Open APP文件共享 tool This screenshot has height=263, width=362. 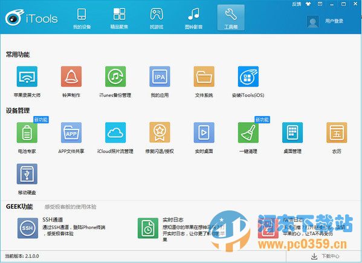[71, 132]
